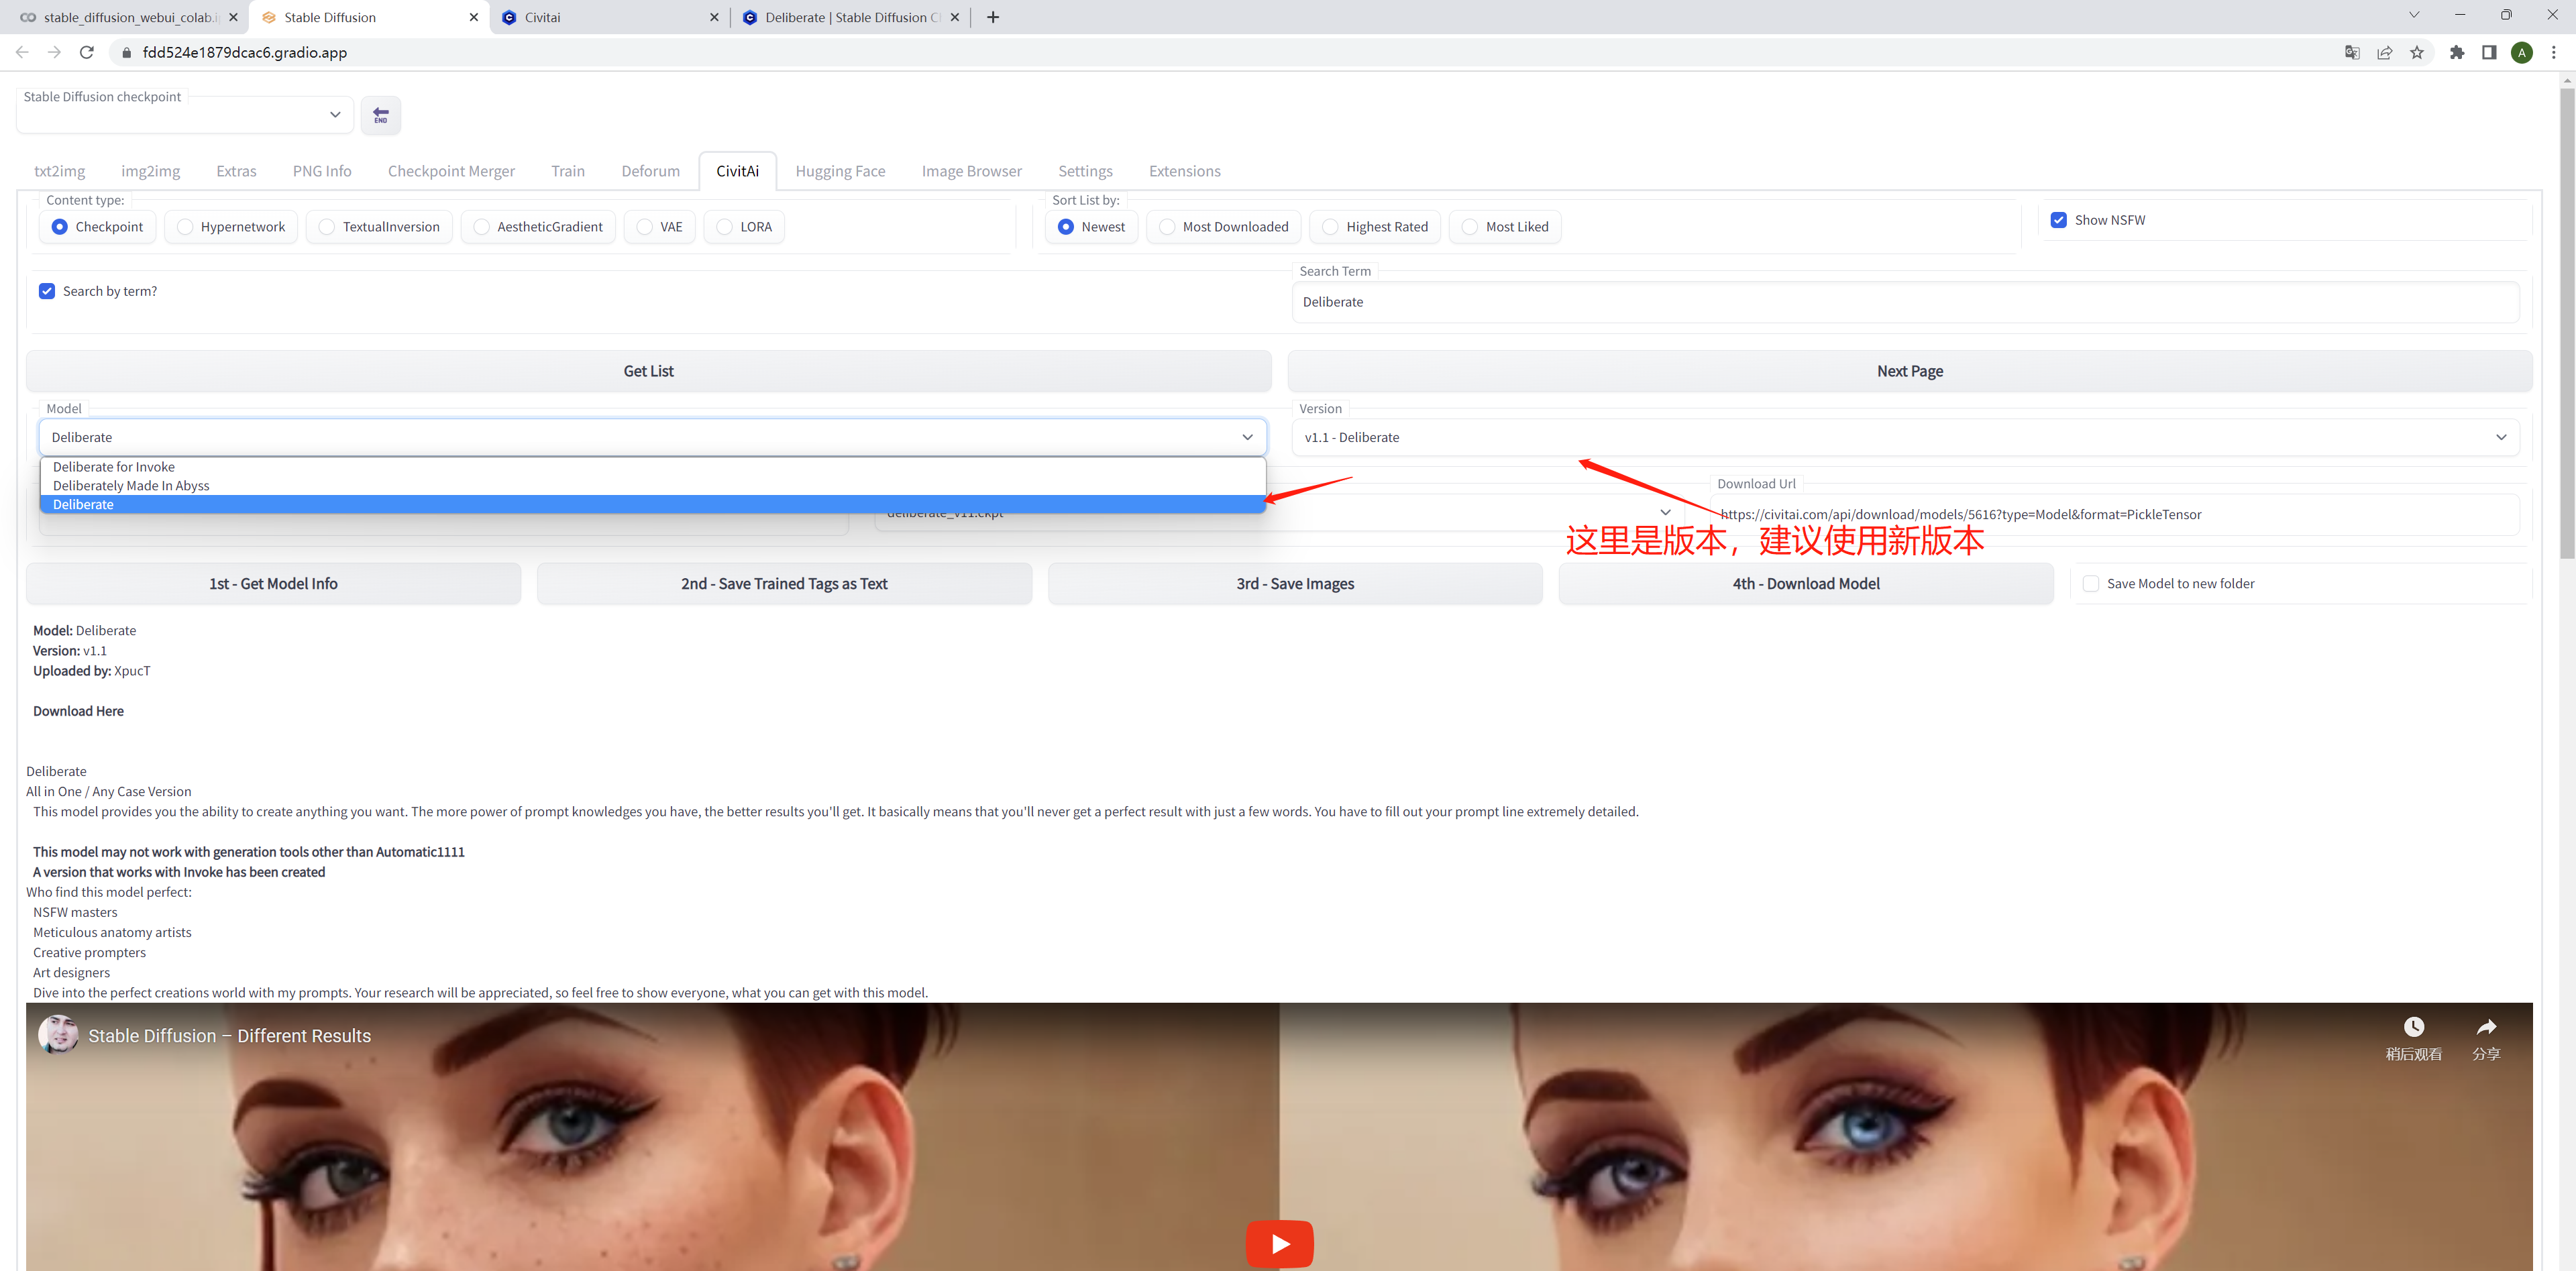
Task: Click the Get List button
Action: tap(649, 371)
